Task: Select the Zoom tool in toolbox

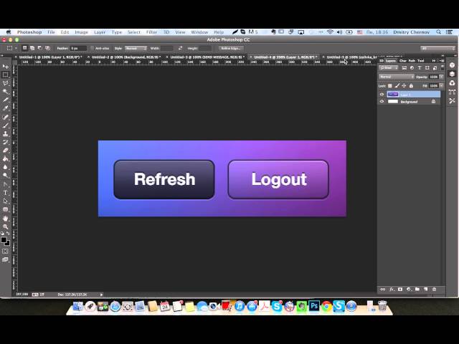Action: tap(5, 226)
